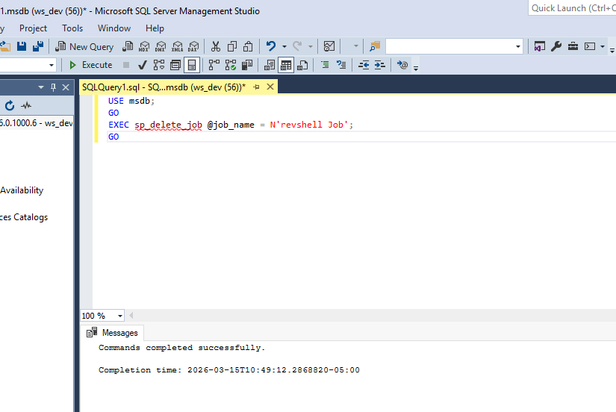The image size is (616, 412).
Task: Open an Analysis Services MDX query
Action: point(144,46)
